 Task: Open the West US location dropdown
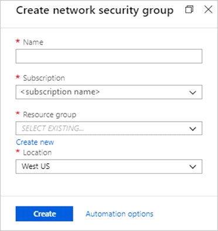109,167
